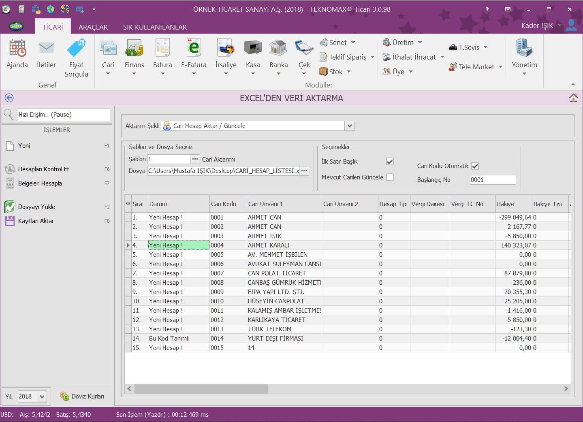Open the İrsaliye truck icon
583x422 pixels.
click(226, 49)
